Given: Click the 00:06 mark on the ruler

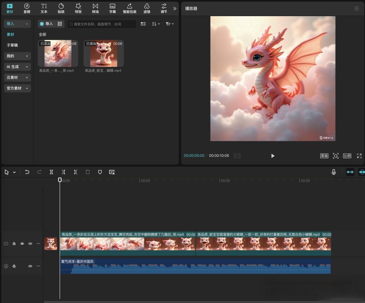Looking at the screenshot, I should point(225,181).
